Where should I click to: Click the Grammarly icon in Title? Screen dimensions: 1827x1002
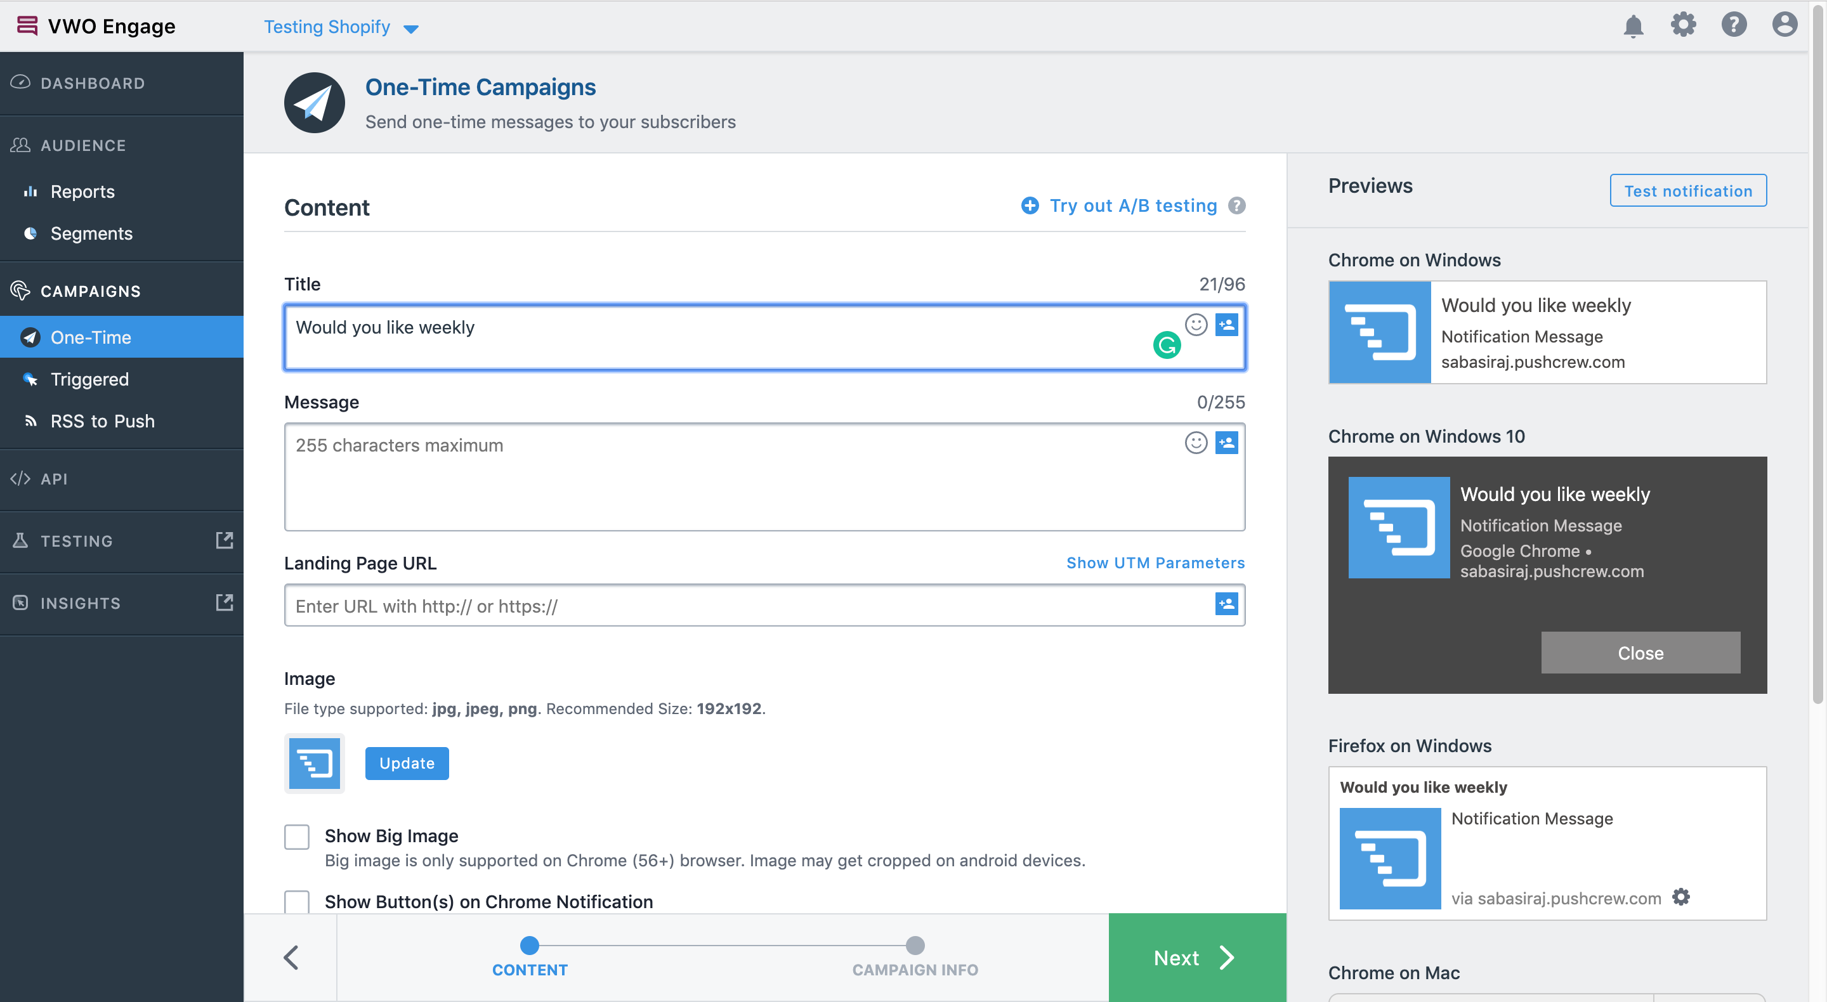click(1167, 346)
